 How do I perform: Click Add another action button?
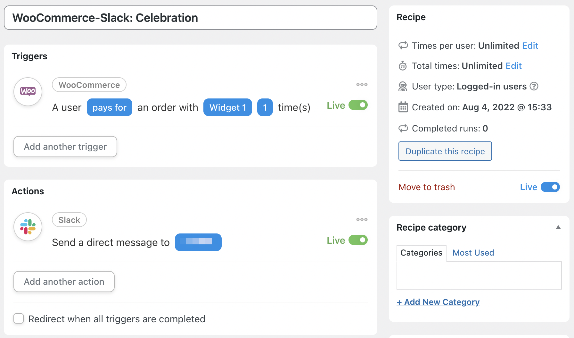pyautogui.click(x=64, y=282)
